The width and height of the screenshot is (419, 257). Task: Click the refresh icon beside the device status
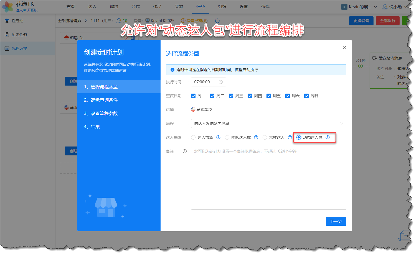click(217, 21)
